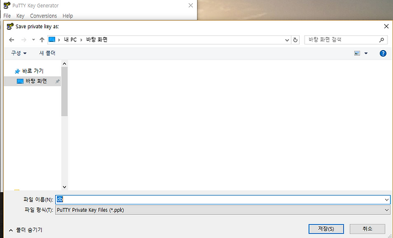
Task: Create a new folder with 새 폴더
Action: (x=47, y=53)
